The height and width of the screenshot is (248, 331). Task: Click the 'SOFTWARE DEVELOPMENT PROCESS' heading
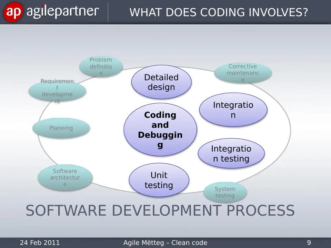[x=160, y=210]
